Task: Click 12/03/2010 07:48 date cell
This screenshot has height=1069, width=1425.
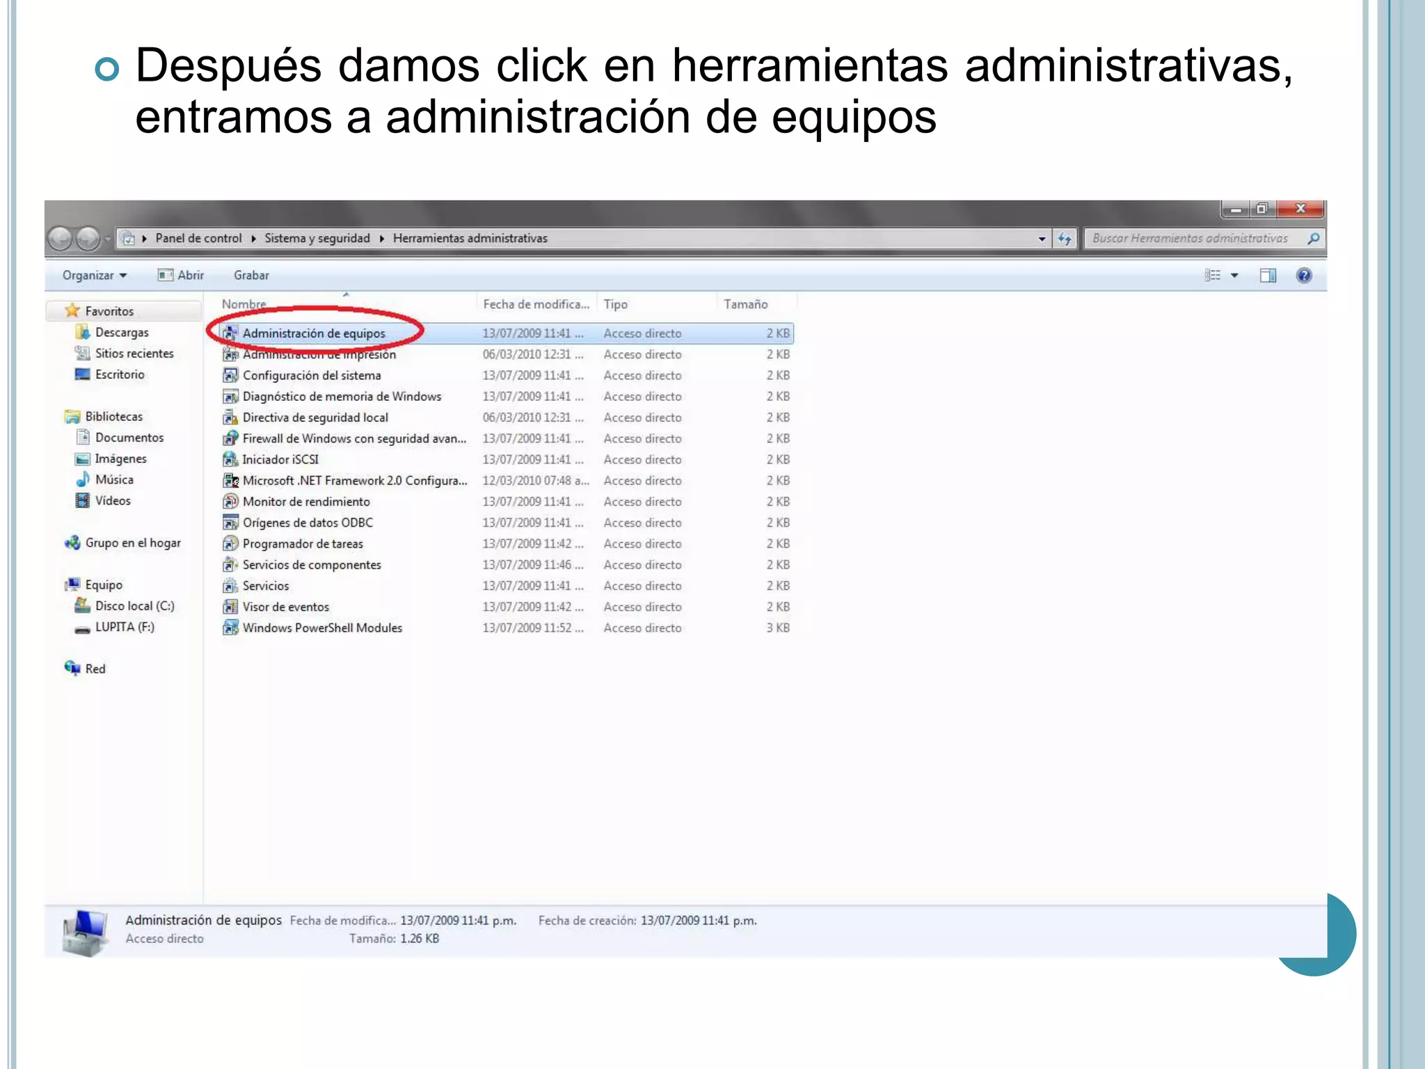Action: tap(536, 480)
